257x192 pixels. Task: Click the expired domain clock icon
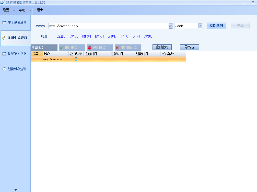tap(4, 69)
